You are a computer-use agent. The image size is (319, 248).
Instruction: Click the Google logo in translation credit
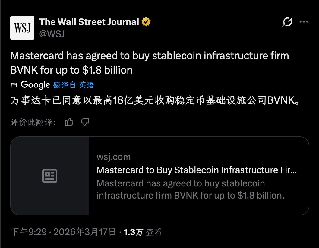click(x=35, y=85)
